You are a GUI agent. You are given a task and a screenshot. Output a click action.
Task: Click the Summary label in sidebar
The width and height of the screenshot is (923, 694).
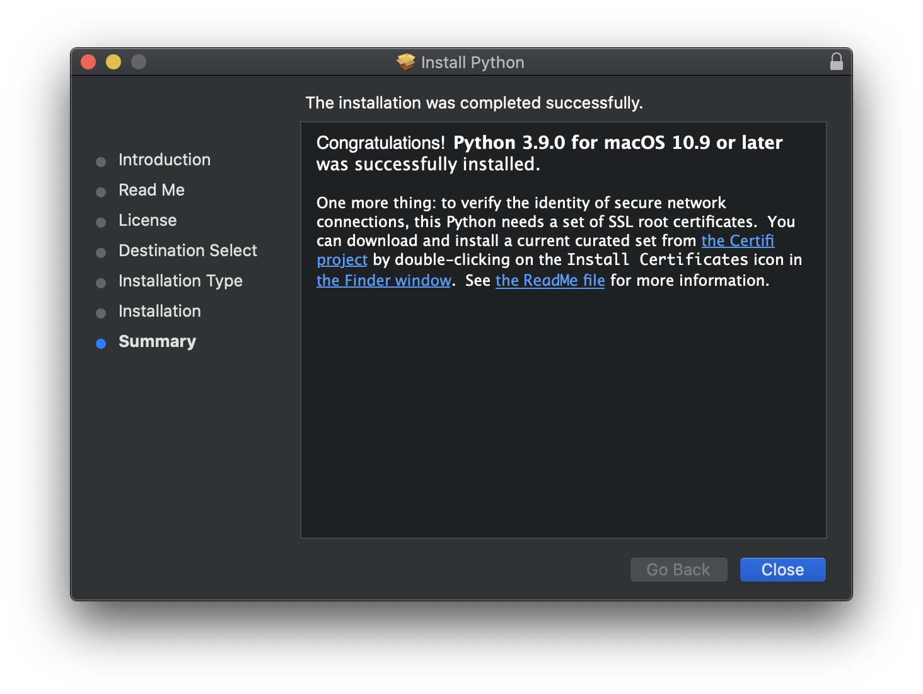coord(157,341)
